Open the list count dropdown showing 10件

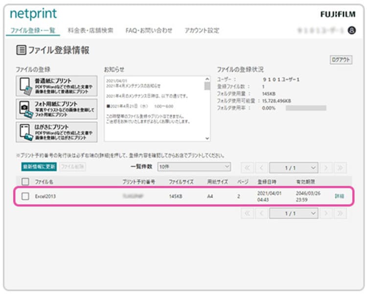tap(194, 167)
